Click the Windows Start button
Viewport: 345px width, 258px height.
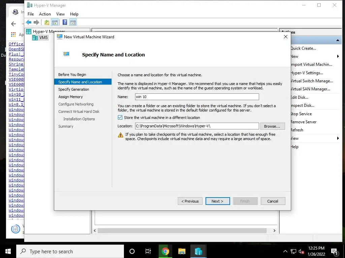coord(8,251)
